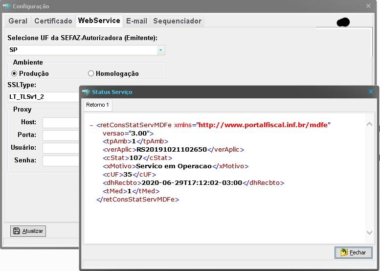This screenshot has width=380, height=271.
Task: Focus the proxy Porta field
Action: (x=61, y=135)
